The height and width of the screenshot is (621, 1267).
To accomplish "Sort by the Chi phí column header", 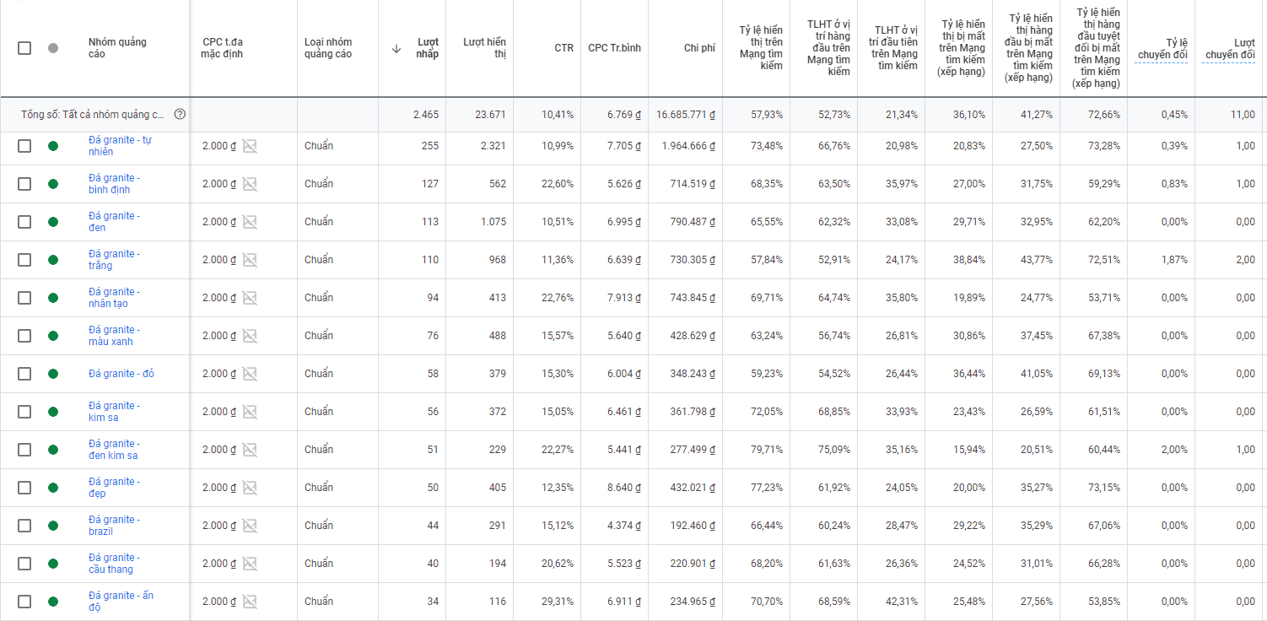I will [x=699, y=48].
